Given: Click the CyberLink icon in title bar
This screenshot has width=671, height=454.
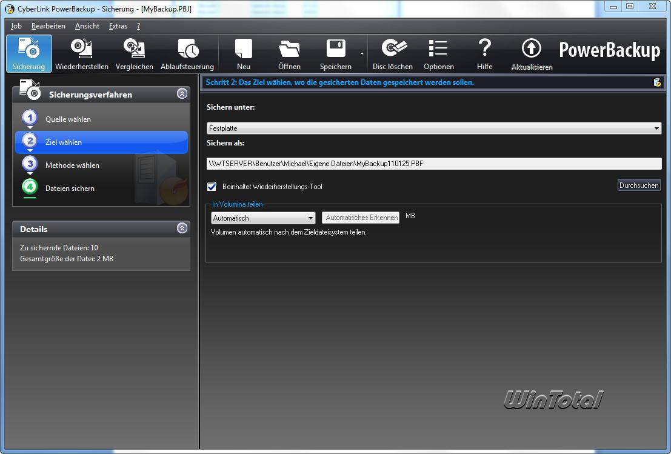Looking at the screenshot, I should coord(9,9).
